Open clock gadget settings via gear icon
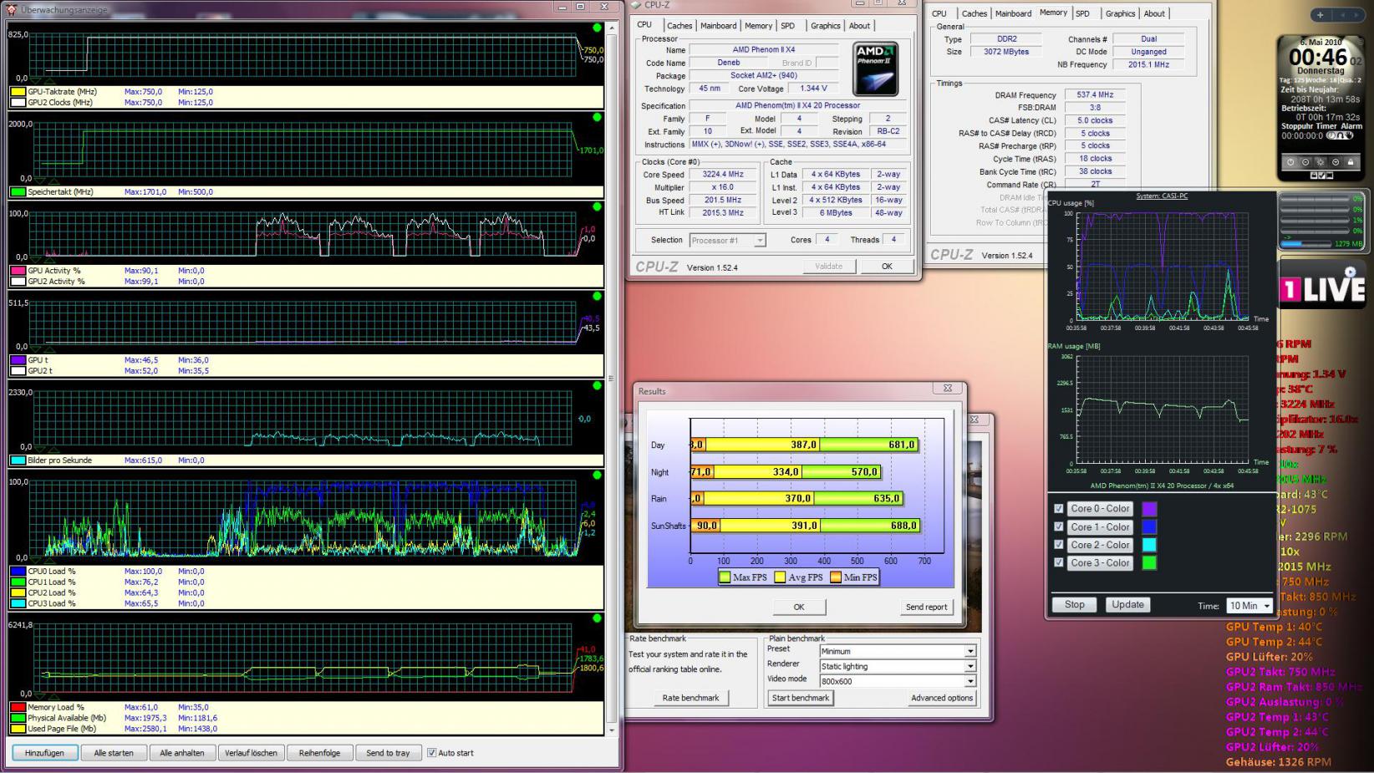 [x=1321, y=162]
